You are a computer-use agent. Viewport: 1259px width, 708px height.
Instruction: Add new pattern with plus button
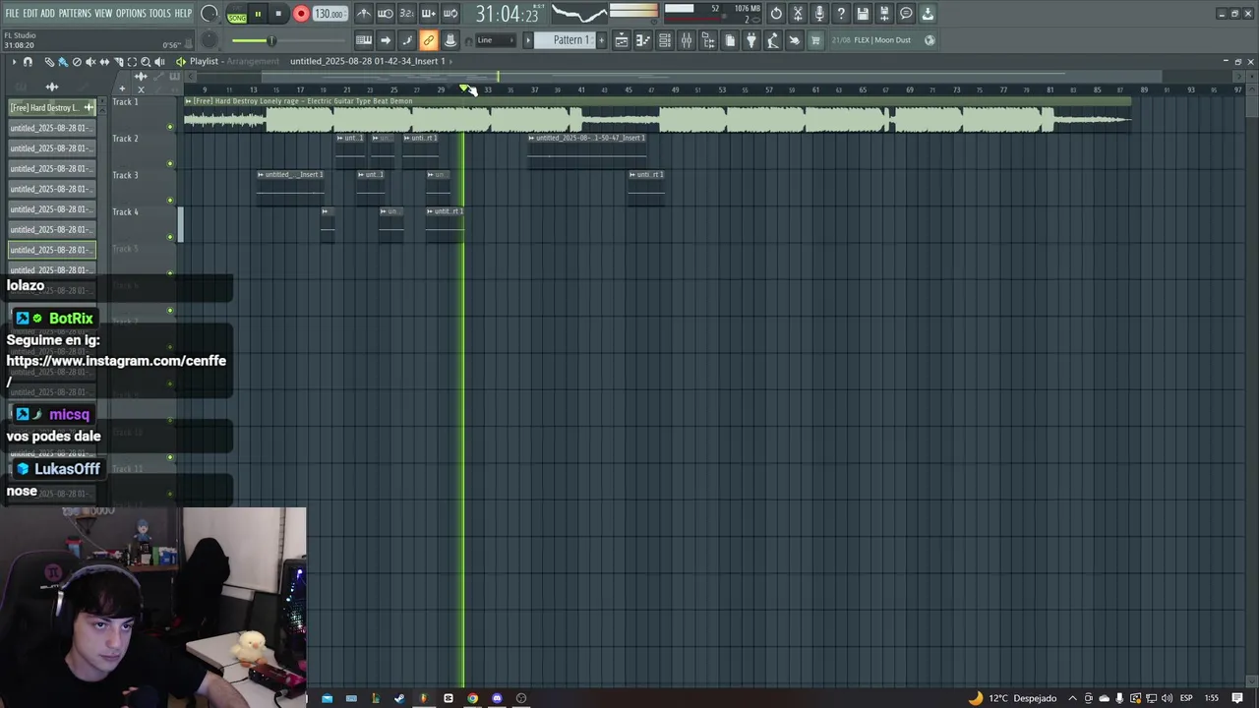pos(602,40)
